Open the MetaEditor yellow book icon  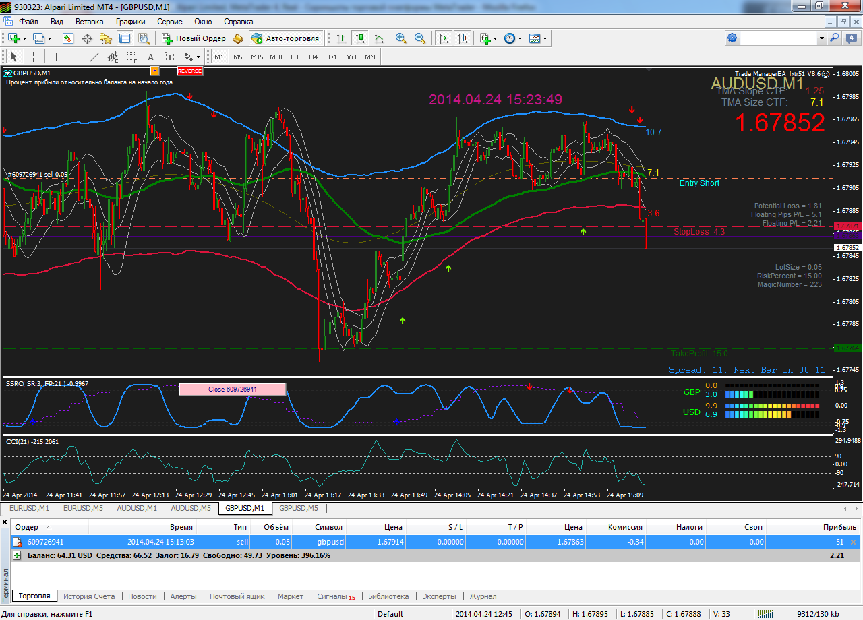click(237, 38)
